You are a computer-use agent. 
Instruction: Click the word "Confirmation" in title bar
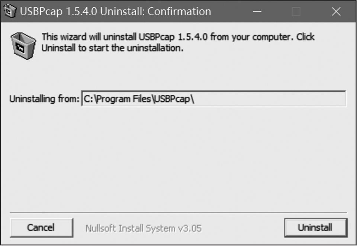[179, 12]
